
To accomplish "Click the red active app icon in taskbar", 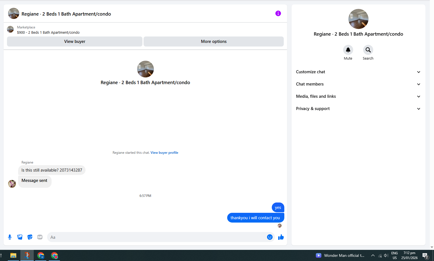I will click(x=27, y=255).
